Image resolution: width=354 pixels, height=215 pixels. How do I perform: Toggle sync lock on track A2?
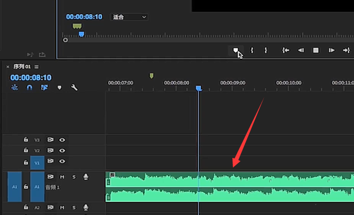[x=50, y=207]
